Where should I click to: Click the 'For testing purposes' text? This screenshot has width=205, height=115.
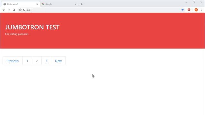pos(17,34)
